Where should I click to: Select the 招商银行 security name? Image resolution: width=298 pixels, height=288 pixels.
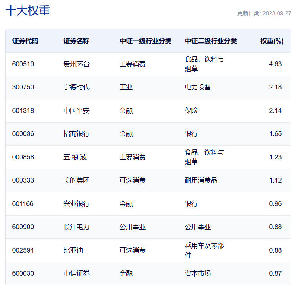pyautogui.click(x=76, y=134)
